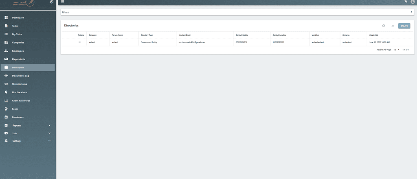Viewport: 417px width, 179px height.
Task: Click June 11, 2025 10:16 AM cell
Action: pyautogui.click(x=380, y=42)
